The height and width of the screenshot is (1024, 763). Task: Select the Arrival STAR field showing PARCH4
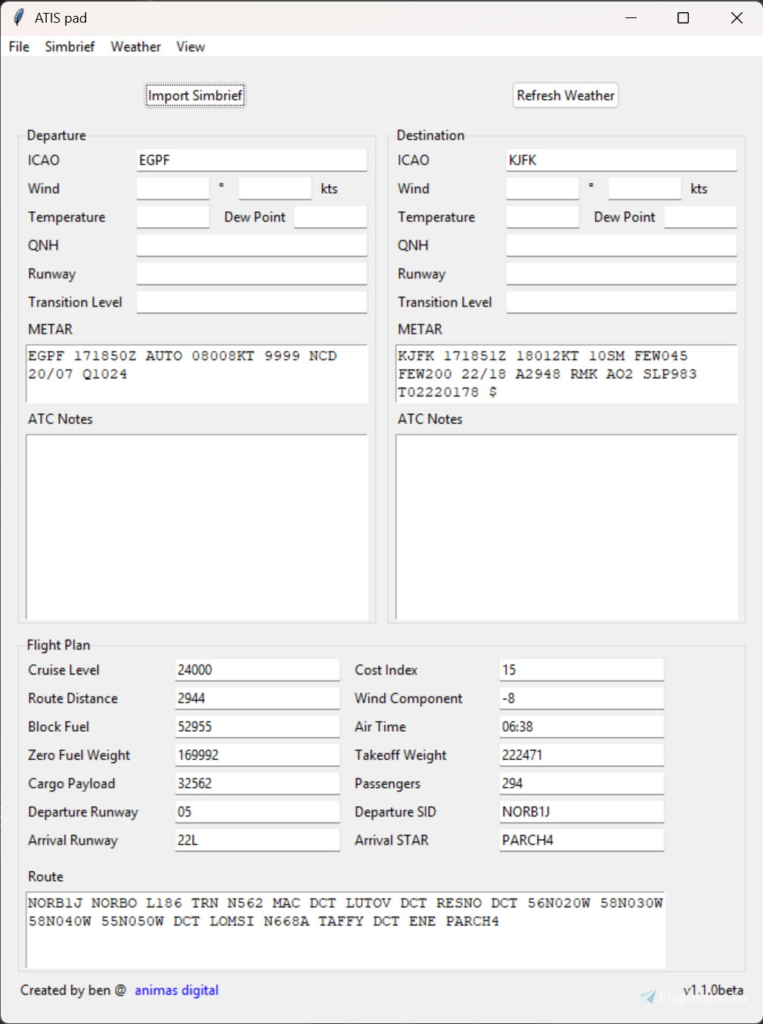582,840
